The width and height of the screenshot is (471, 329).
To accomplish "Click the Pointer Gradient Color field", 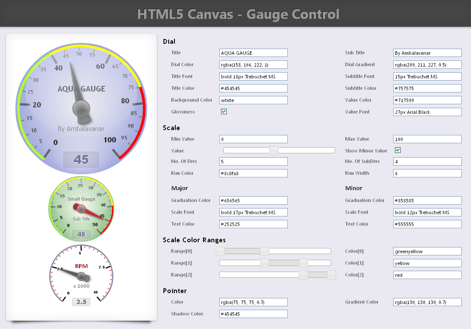I will click(x=427, y=302).
